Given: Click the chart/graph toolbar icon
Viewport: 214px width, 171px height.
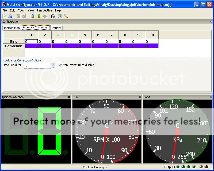Looking at the screenshot, I should (x=59, y=16).
